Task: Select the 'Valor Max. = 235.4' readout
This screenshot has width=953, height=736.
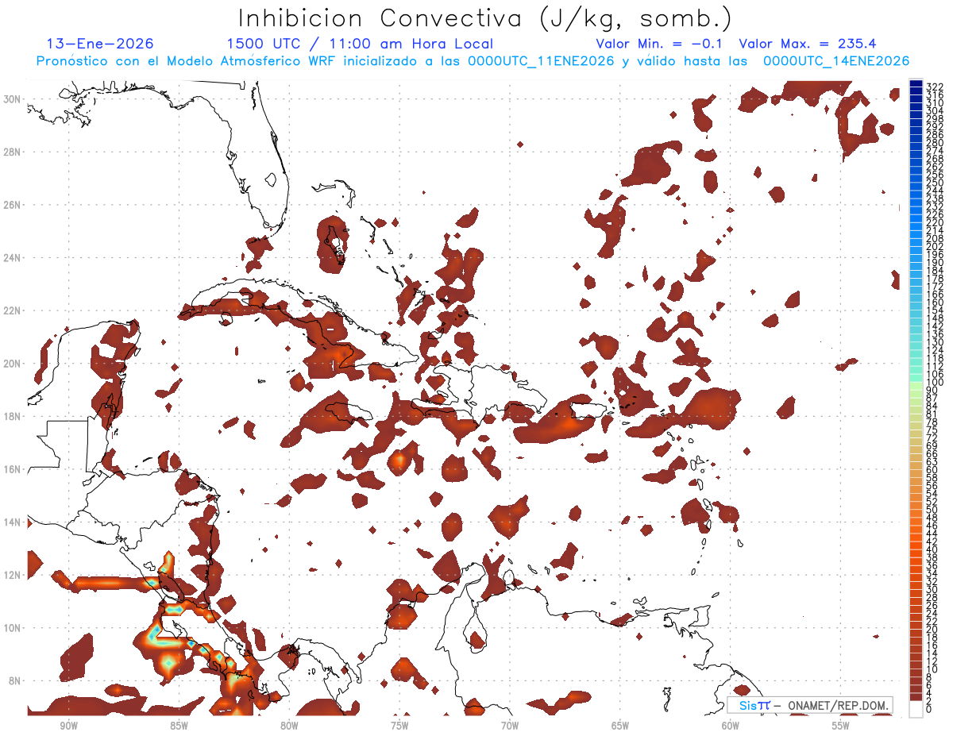Action: [808, 44]
